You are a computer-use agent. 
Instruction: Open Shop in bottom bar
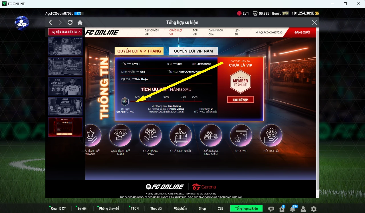(202, 208)
